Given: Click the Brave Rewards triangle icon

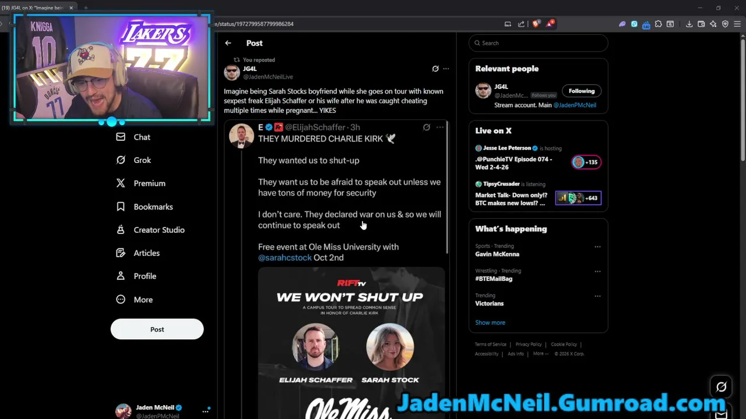Looking at the screenshot, I should pos(550,24).
